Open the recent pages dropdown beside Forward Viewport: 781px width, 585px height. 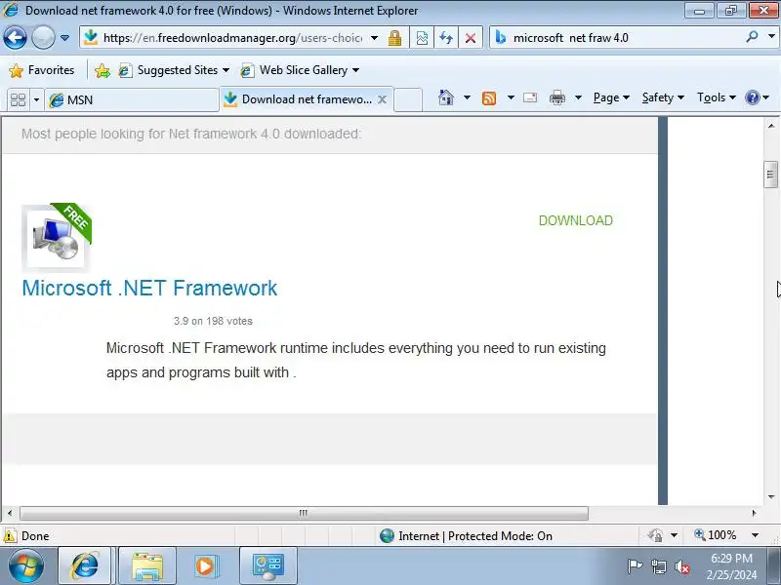[64, 38]
